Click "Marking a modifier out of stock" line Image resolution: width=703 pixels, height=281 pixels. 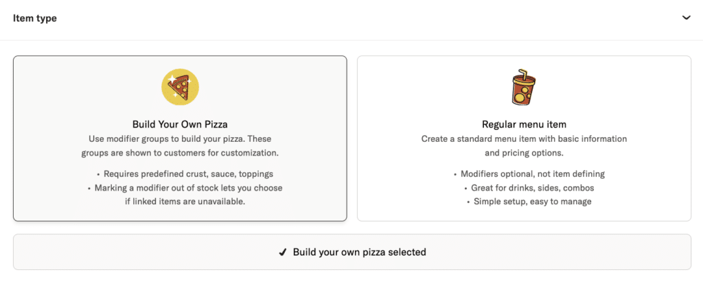coord(183,188)
